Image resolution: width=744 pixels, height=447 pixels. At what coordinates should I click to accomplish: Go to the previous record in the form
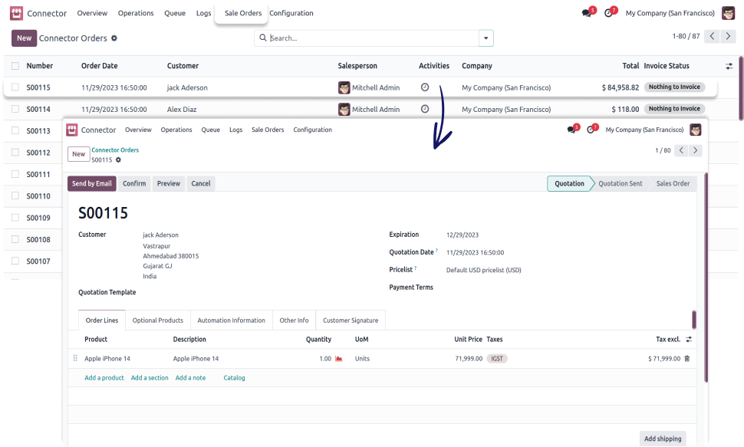[681, 150]
